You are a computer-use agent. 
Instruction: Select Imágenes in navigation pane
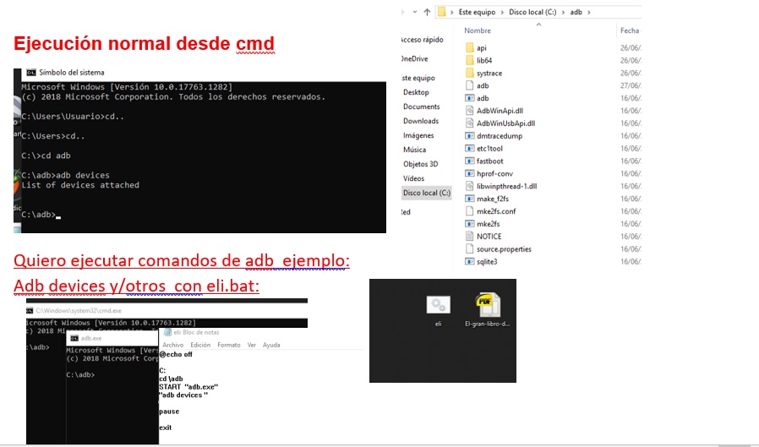pos(418,135)
